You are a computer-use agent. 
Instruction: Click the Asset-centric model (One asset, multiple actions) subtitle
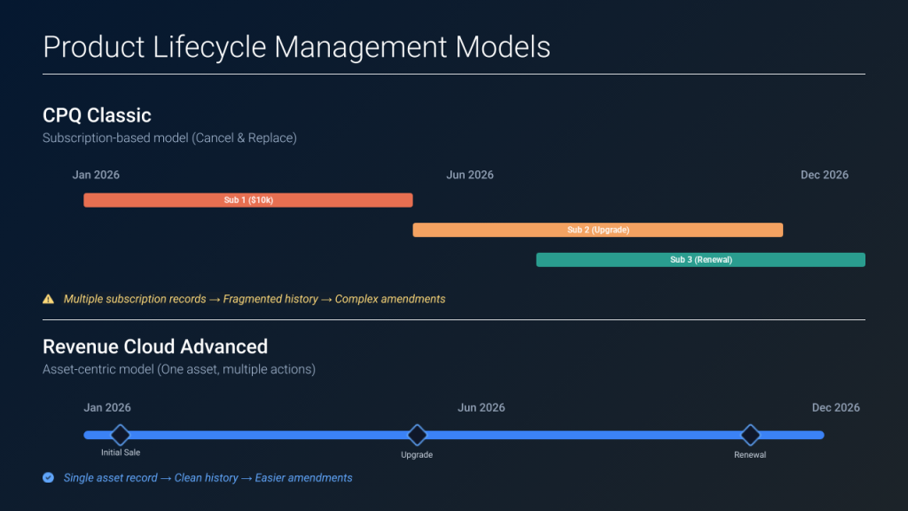pos(179,369)
